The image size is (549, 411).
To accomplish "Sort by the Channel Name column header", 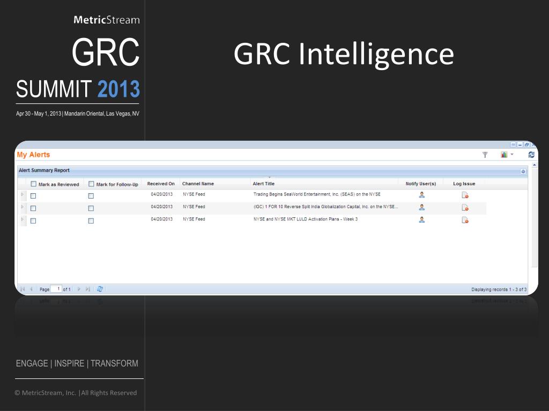I will point(198,184).
